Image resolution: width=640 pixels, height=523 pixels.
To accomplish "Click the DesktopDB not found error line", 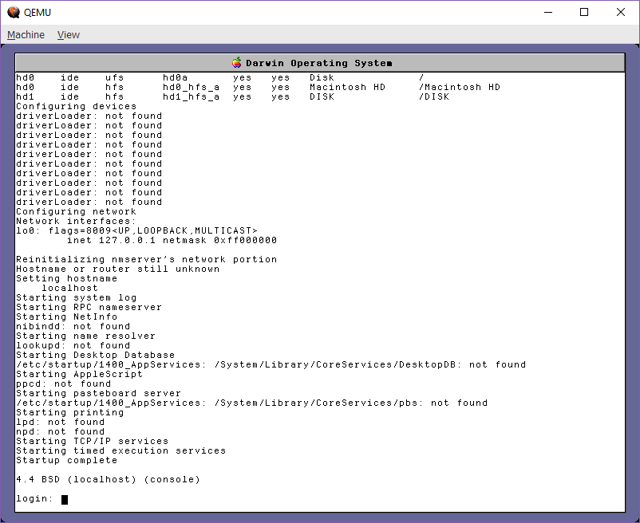I will (x=271, y=364).
